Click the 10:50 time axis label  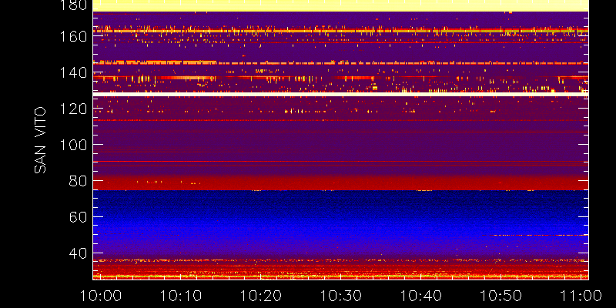pos(501,296)
